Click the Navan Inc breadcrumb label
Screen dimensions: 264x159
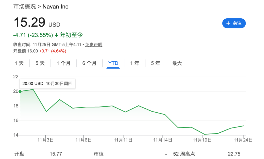coord(55,6)
